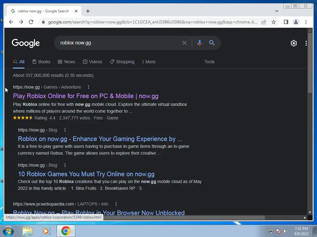This screenshot has width=317, height=237.
Task: Go back with the browser back arrow
Action: pos(11,22)
